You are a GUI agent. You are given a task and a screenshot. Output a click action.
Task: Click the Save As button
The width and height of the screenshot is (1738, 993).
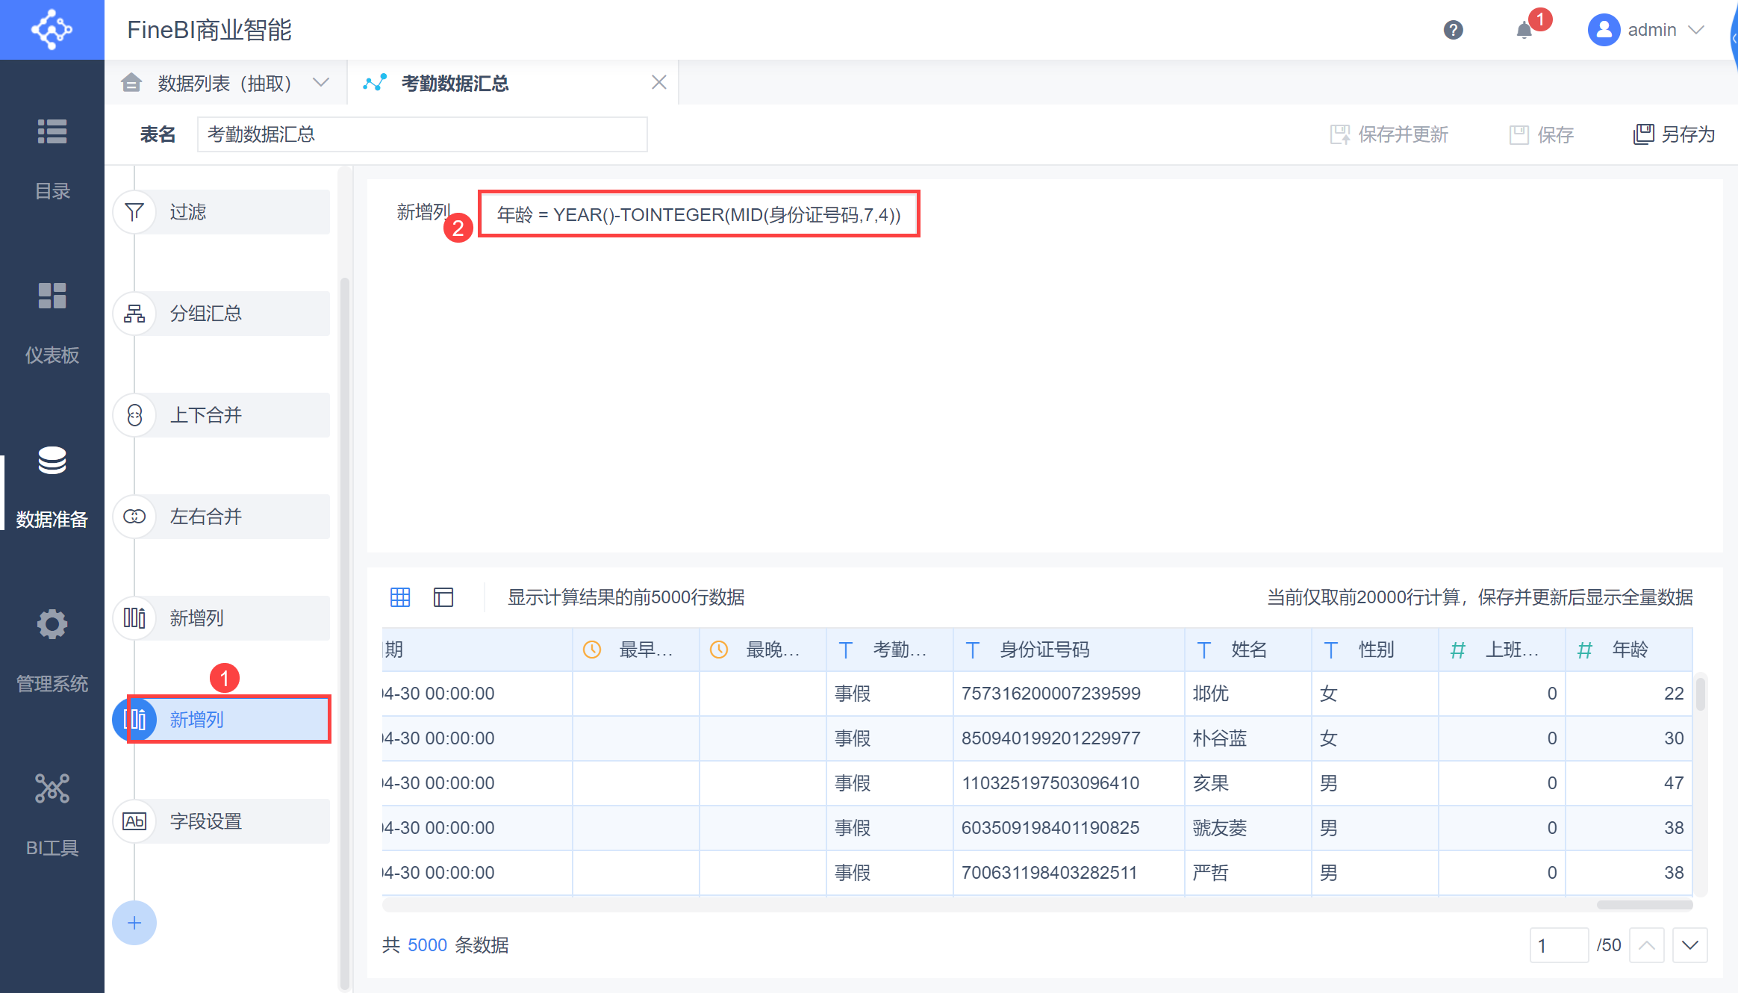pyautogui.click(x=1674, y=134)
